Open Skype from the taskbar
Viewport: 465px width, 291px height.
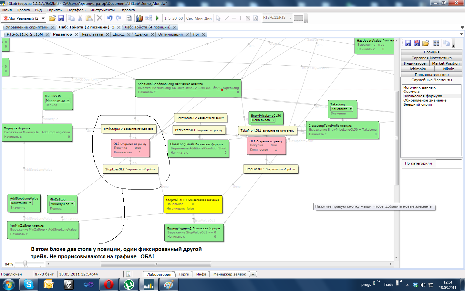coord(29,285)
